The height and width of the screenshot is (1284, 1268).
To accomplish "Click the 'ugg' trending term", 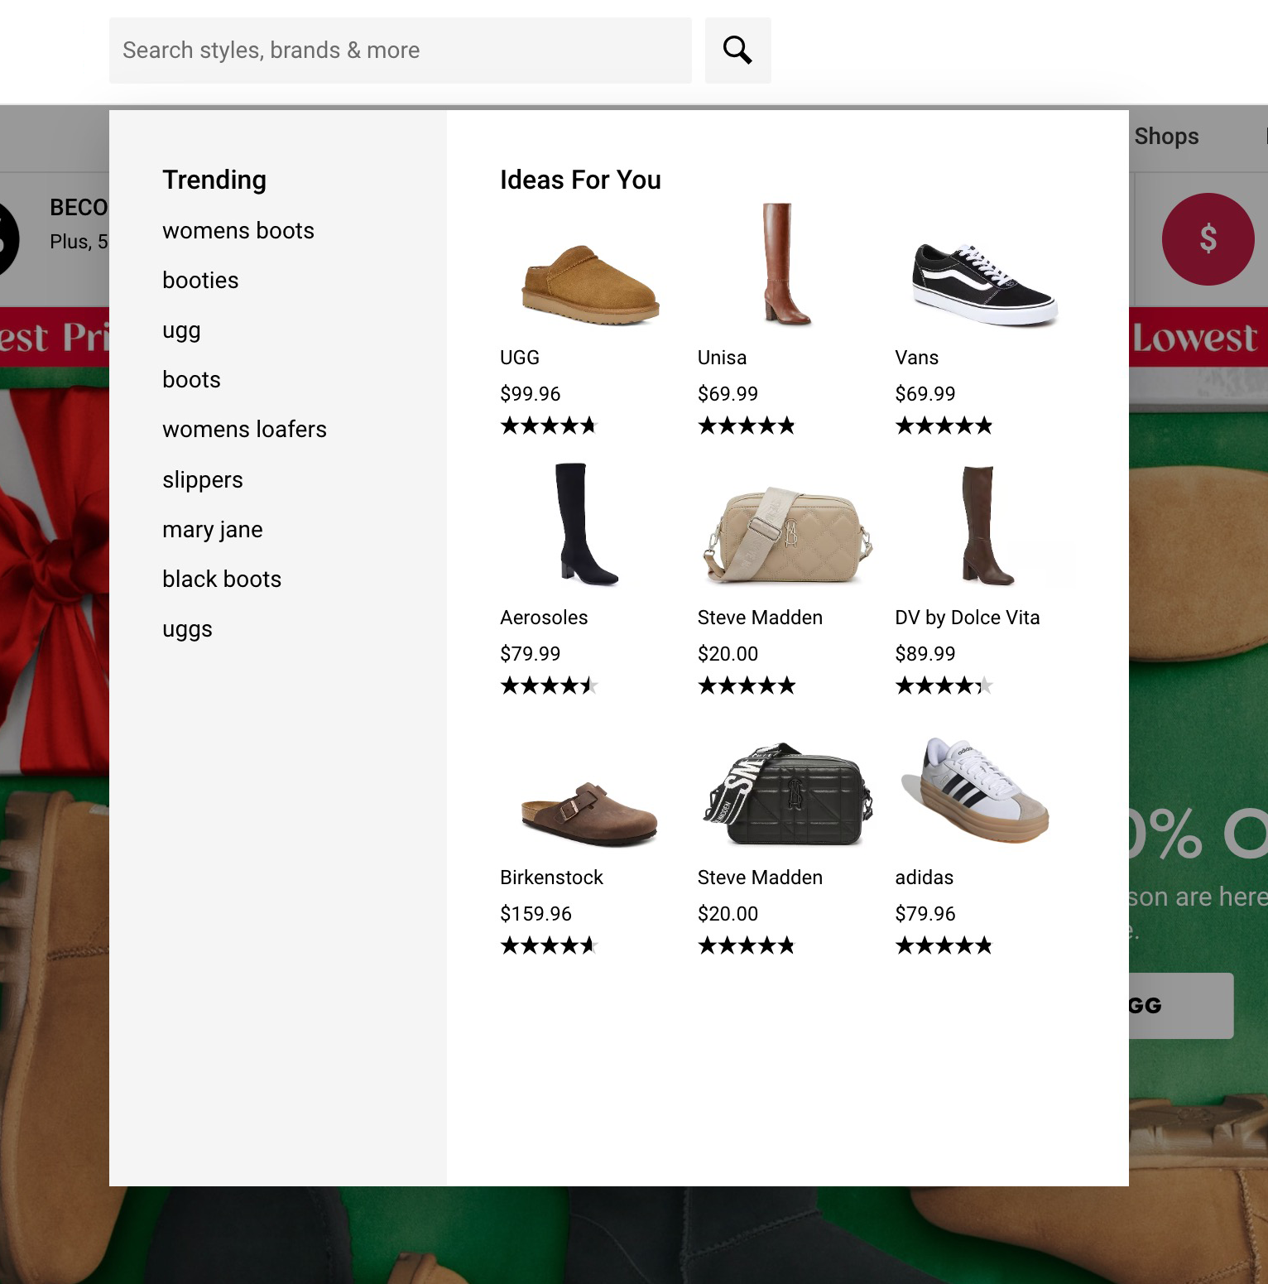I will (180, 330).
